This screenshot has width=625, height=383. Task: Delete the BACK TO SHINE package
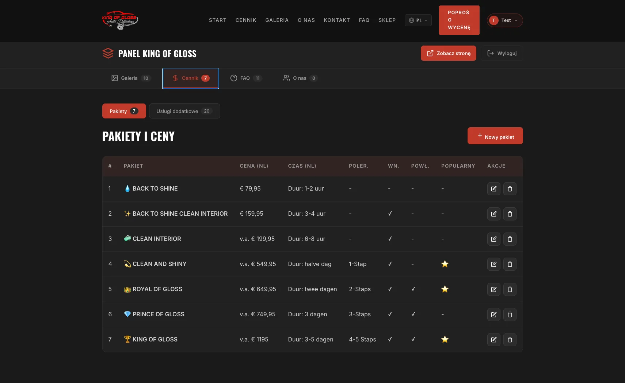click(510, 189)
